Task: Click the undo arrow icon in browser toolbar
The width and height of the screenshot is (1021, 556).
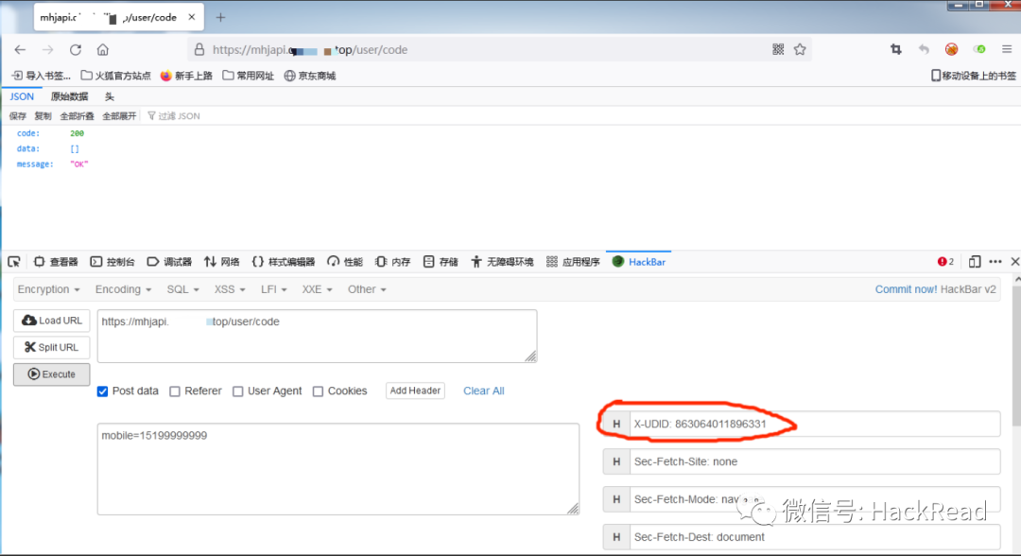Action: click(924, 49)
